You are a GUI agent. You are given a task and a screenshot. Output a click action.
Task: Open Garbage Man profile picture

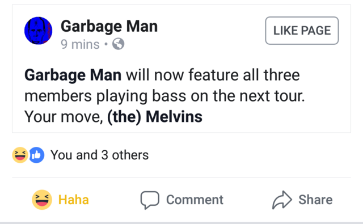pyautogui.click(x=38, y=31)
